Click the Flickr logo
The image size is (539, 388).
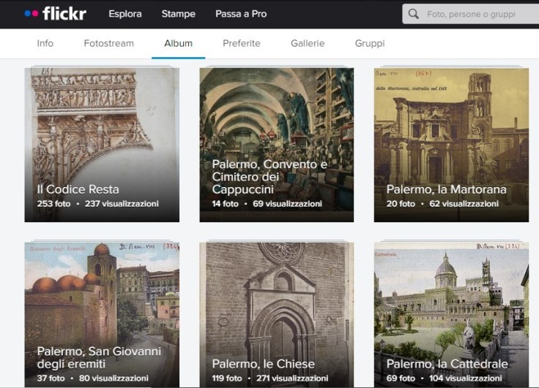coord(55,14)
